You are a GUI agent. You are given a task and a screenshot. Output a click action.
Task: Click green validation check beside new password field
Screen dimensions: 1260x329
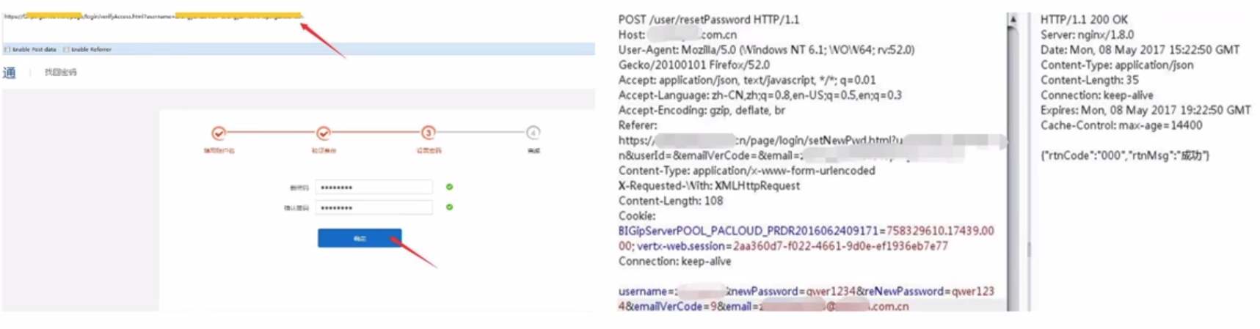[x=450, y=187]
